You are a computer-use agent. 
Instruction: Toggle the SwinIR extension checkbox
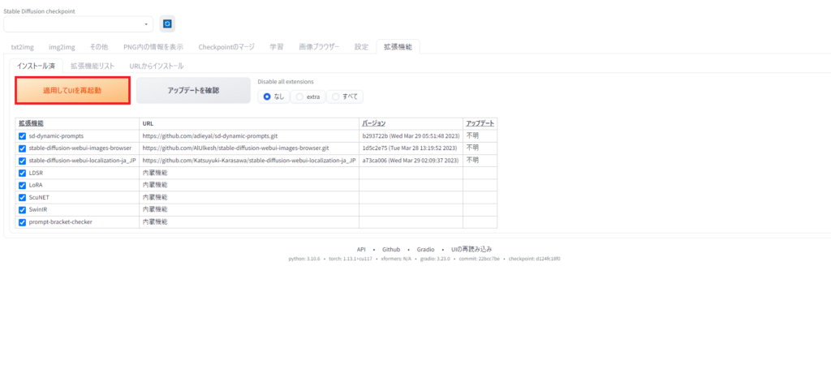(22, 210)
